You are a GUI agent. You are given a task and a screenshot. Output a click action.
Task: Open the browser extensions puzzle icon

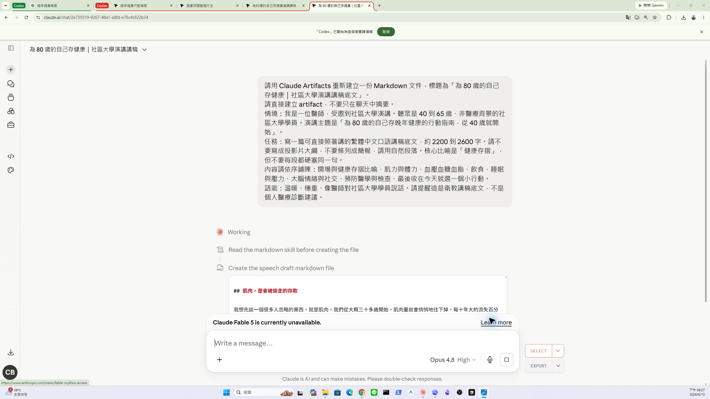(669, 17)
